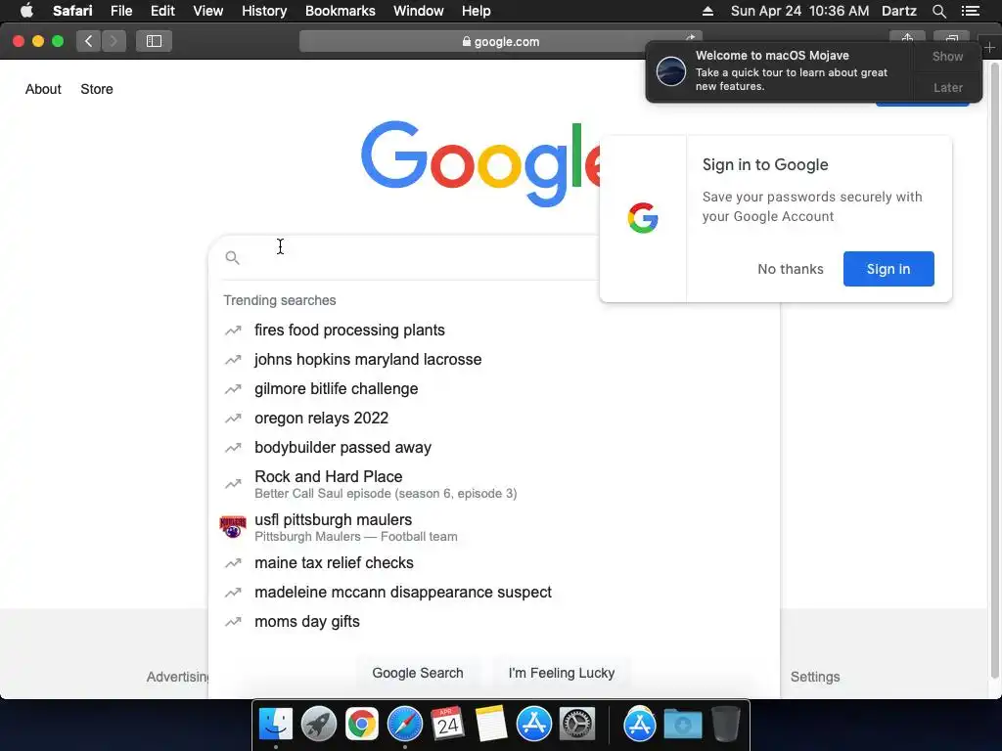Click No thanks in sign-in popup
This screenshot has height=751, width=1002.
[791, 269]
